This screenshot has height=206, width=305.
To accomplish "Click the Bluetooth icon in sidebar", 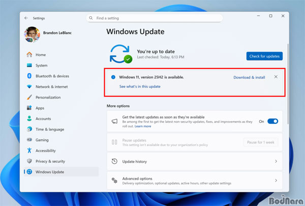I will 29,76.
